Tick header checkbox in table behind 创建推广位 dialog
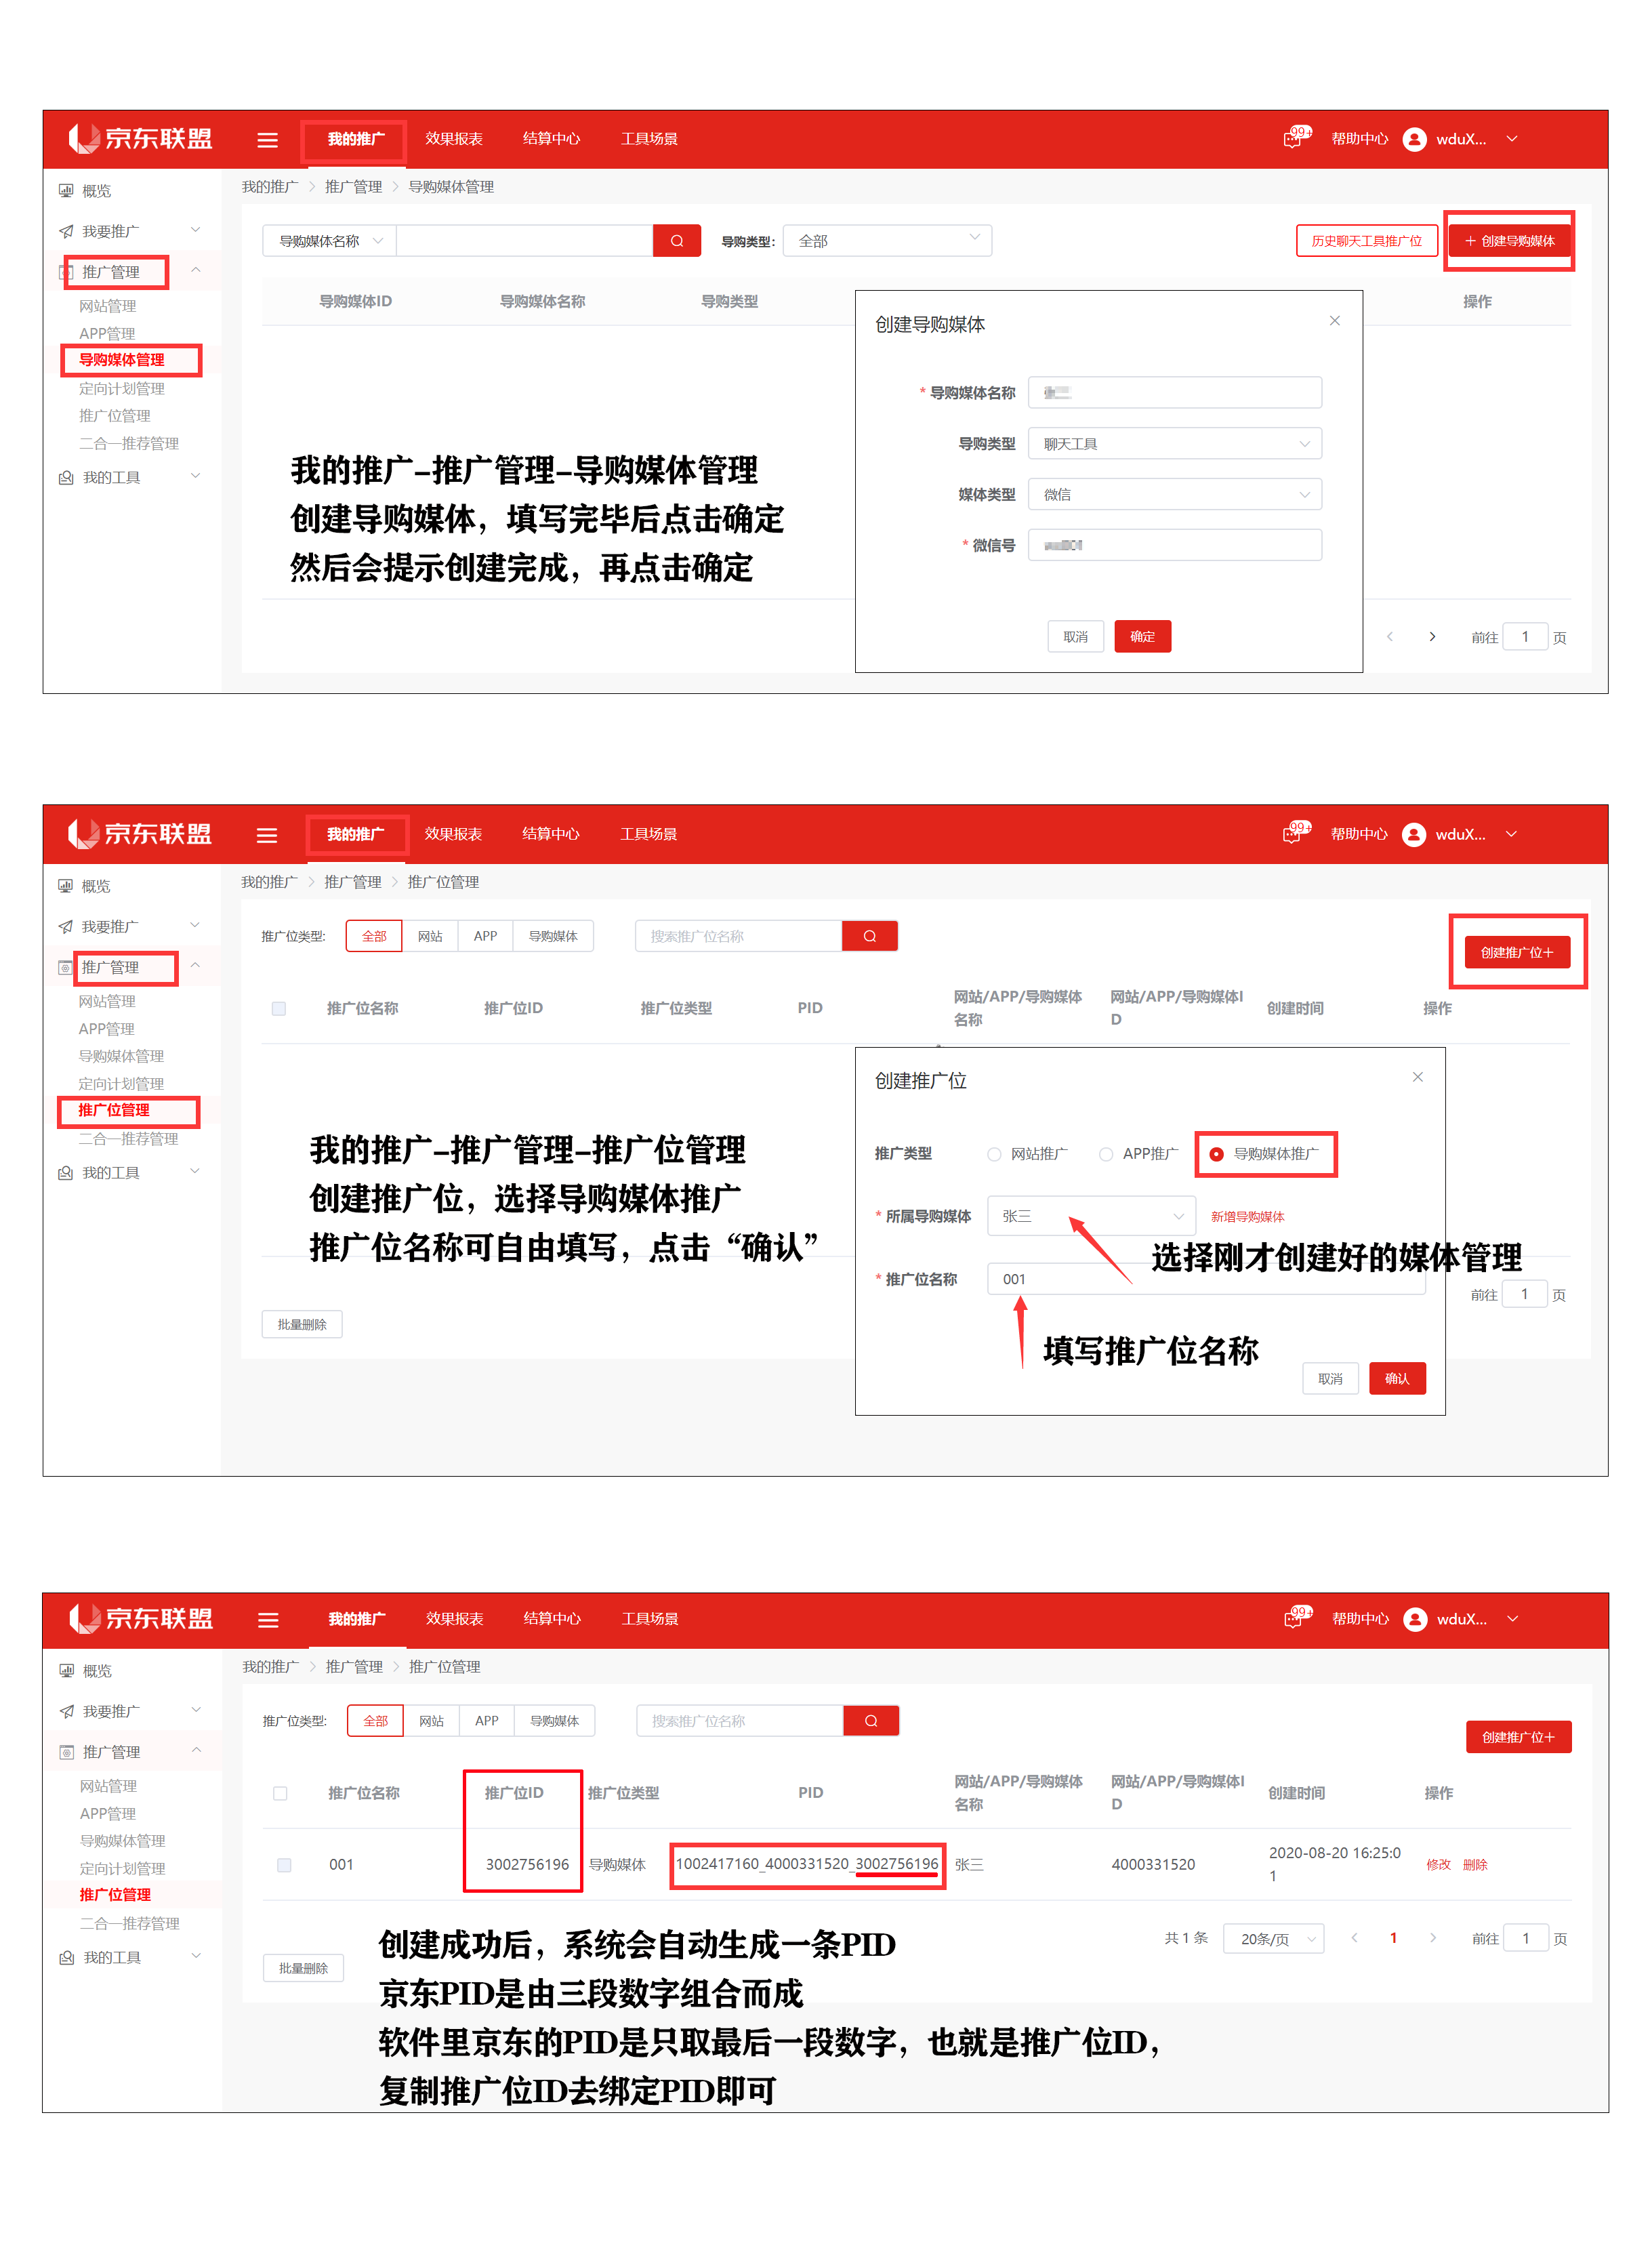The image size is (1652, 2256). [x=279, y=1008]
